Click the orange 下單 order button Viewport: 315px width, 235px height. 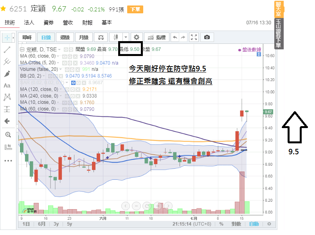(135, 9)
